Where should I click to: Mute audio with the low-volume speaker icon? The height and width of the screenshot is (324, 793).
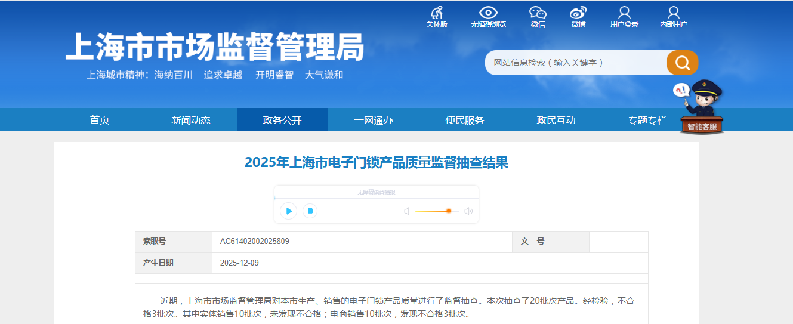pyautogui.click(x=406, y=211)
